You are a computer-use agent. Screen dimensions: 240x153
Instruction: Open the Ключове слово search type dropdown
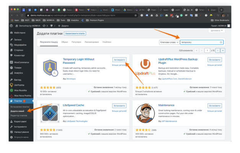click(x=169, y=42)
